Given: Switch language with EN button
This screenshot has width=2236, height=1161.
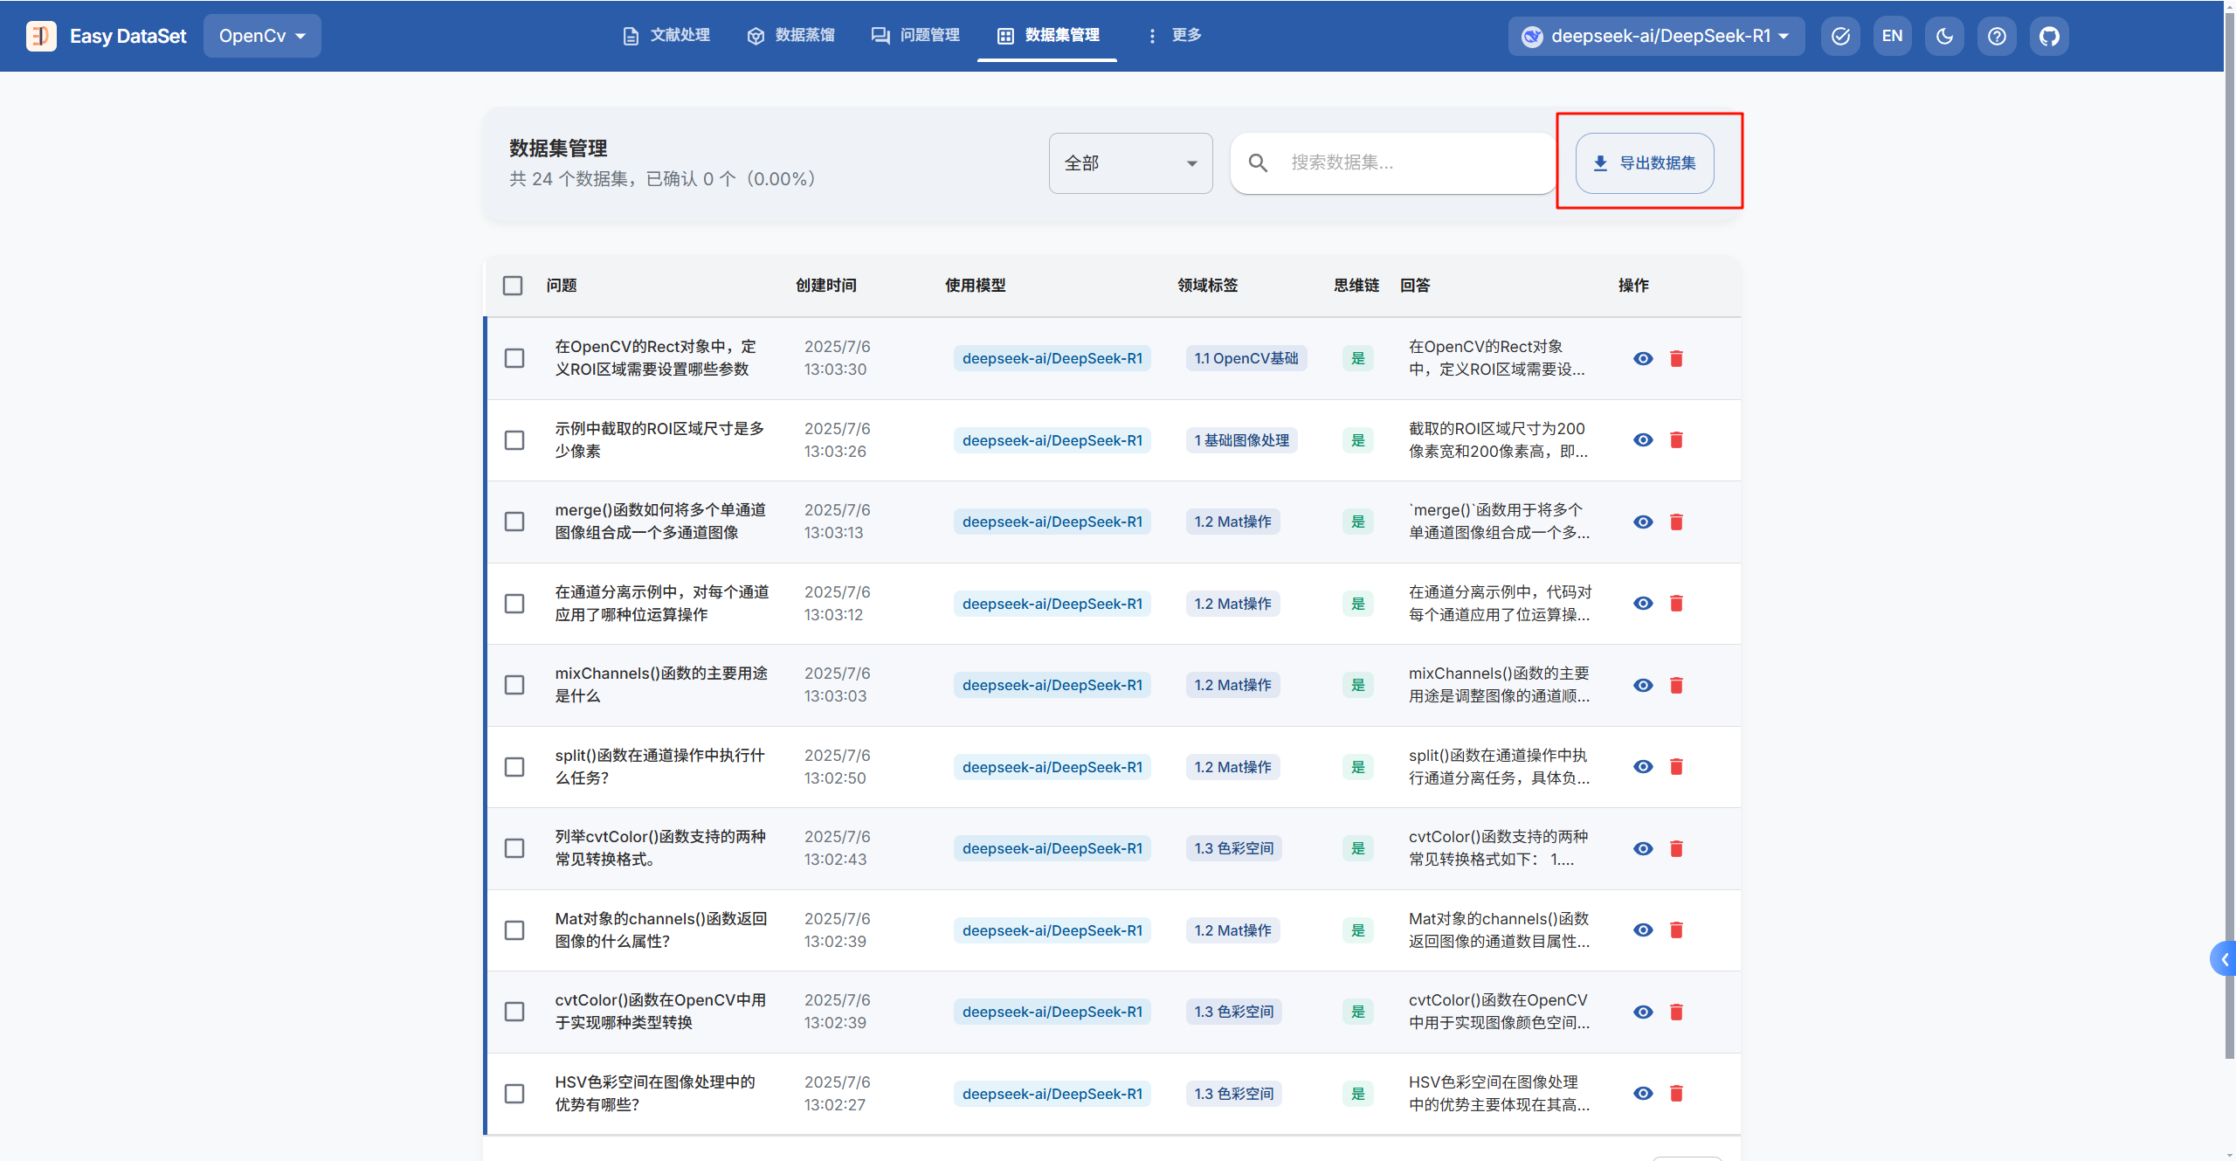Looking at the screenshot, I should [1892, 36].
